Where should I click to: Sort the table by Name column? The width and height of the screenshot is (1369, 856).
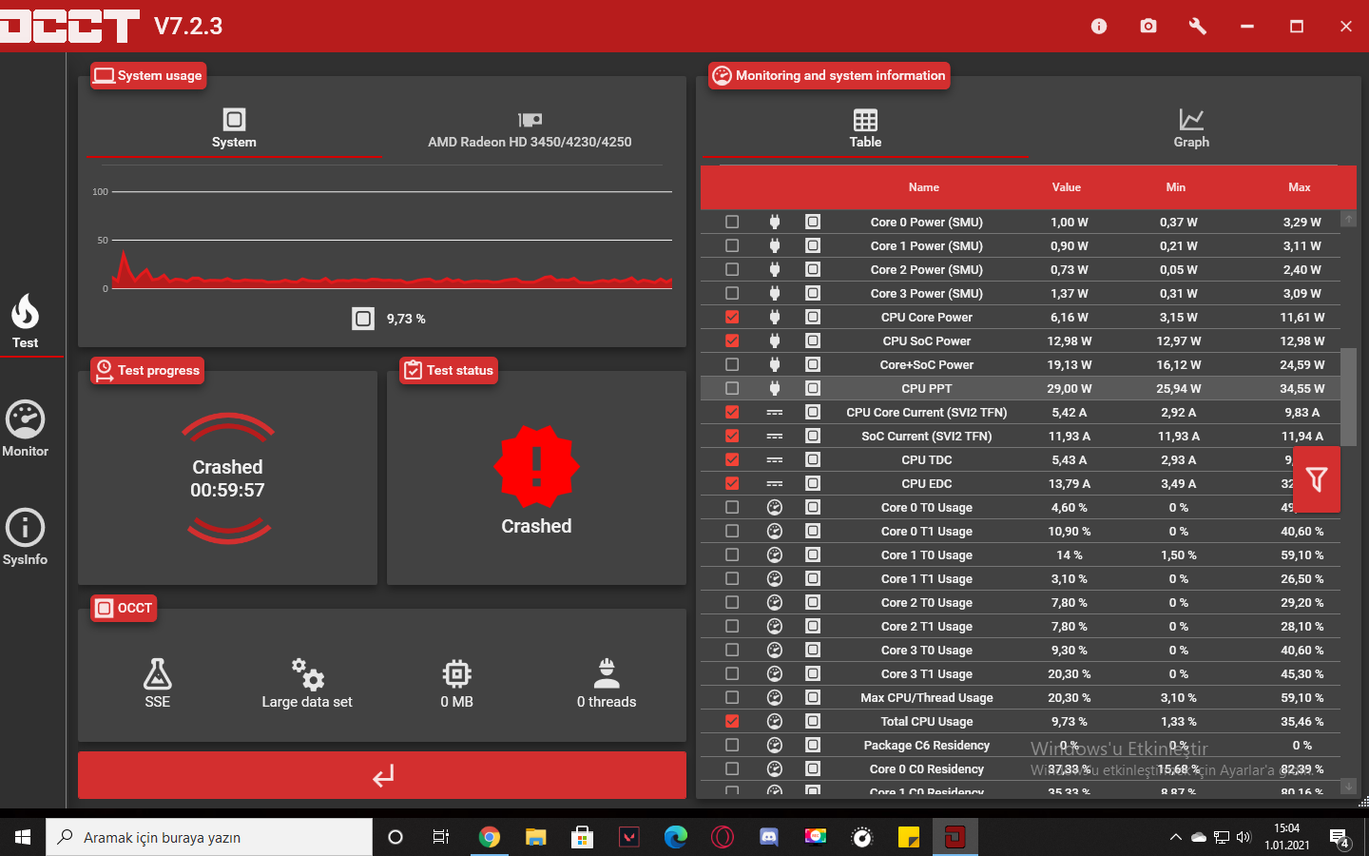click(923, 187)
